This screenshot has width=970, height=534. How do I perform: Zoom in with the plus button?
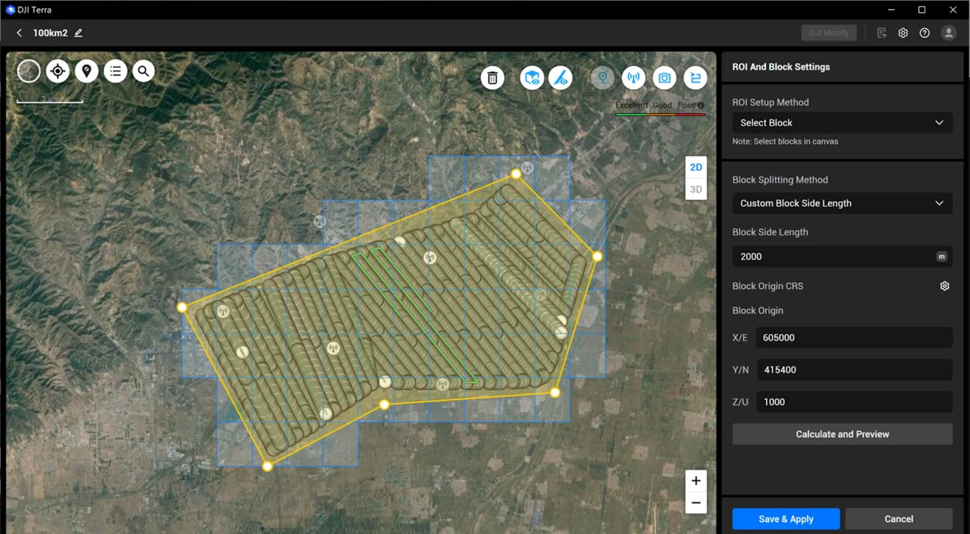[696, 480]
